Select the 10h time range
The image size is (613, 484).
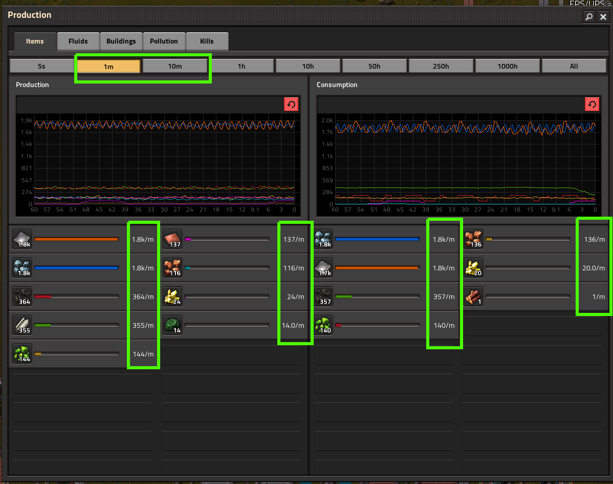pyautogui.click(x=308, y=66)
